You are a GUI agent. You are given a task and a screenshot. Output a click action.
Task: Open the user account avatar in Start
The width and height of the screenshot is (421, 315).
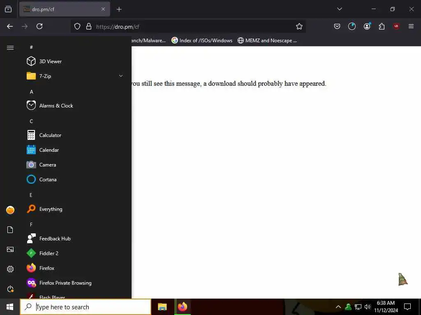[10, 210]
